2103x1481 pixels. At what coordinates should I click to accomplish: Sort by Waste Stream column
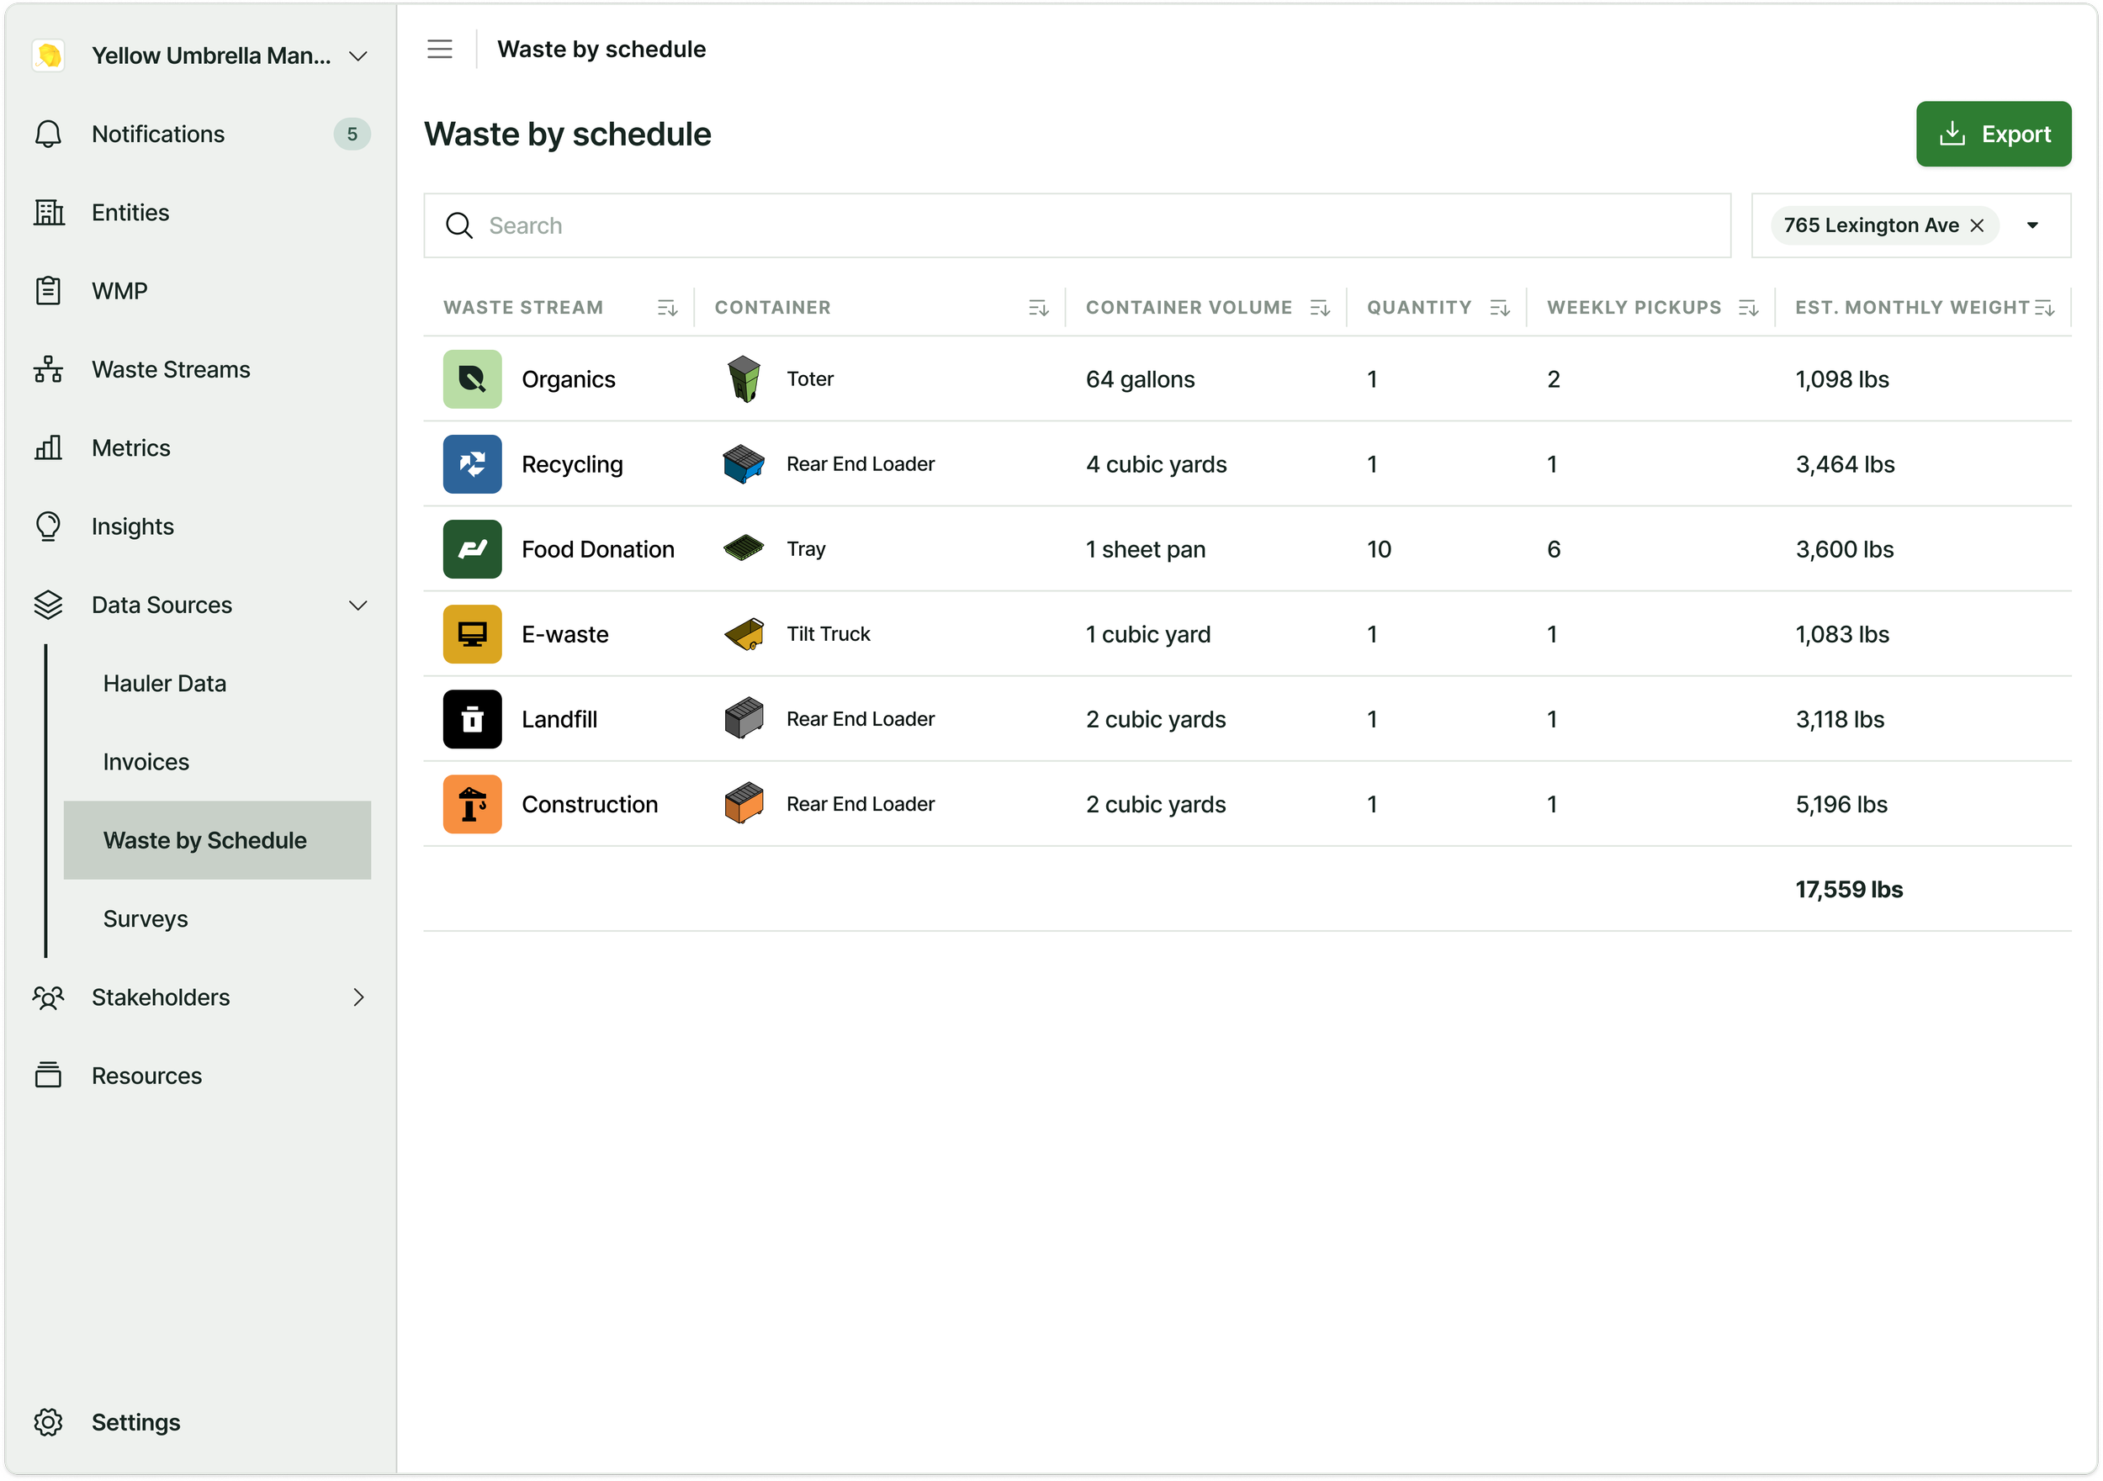[668, 308]
